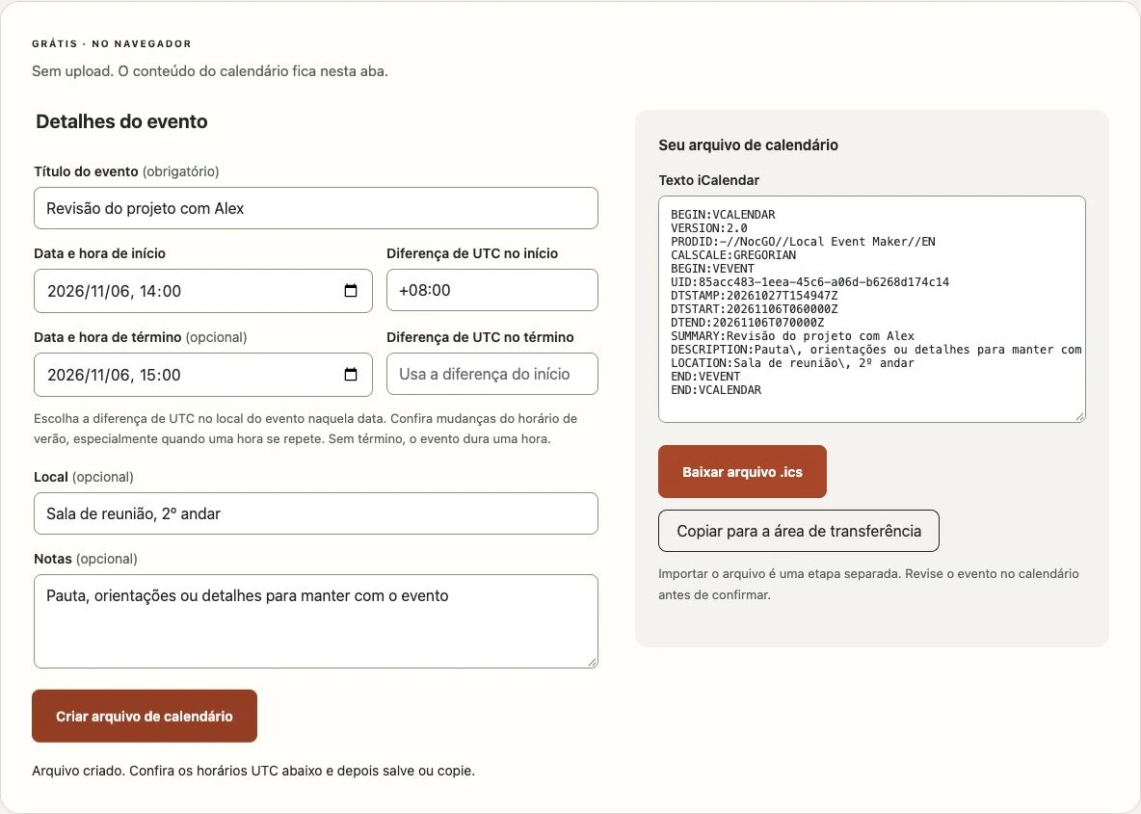Click the line 'CALSCALE:GREGORIAN'
1141x814 pixels.
733,255
